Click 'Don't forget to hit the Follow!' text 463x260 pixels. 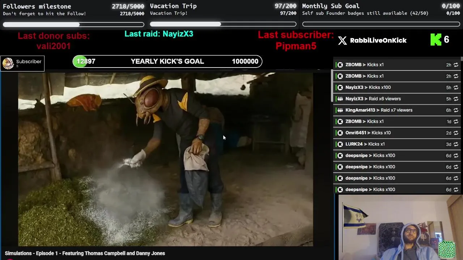(x=44, y=13)
